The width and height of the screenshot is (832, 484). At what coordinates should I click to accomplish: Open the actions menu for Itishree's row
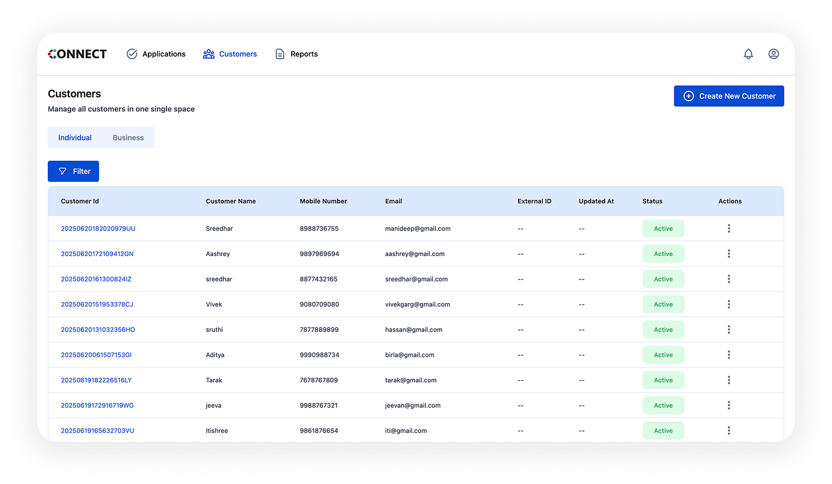[729, 430]
